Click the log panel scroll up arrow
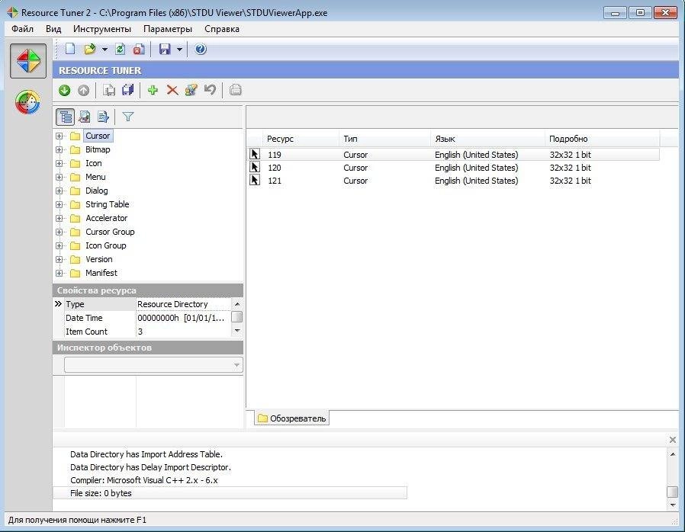The height and width of the screenshot is (532, 685). (x=673, y=454)
